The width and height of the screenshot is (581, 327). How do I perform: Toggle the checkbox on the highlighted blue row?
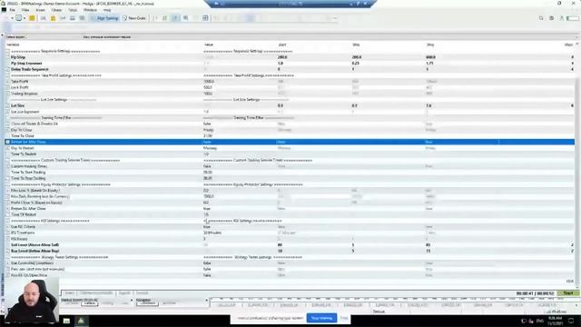(8, 142)
